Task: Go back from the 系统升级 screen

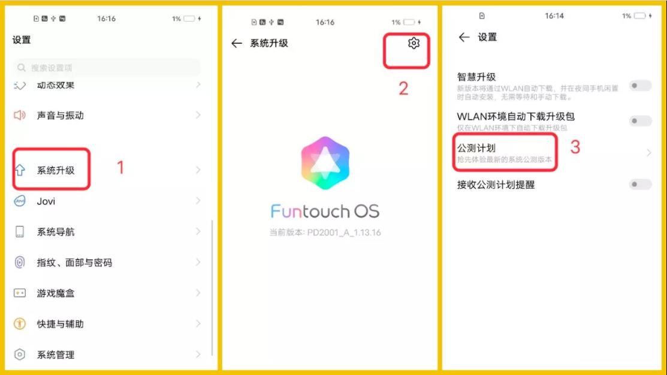Action: click(x=237, y=43)
